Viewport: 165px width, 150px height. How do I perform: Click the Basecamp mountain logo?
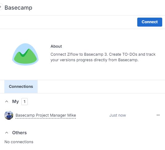[x=25, y=54]
